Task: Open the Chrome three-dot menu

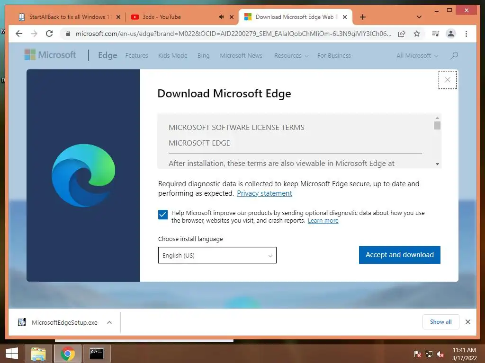Action: click(466, 34)
